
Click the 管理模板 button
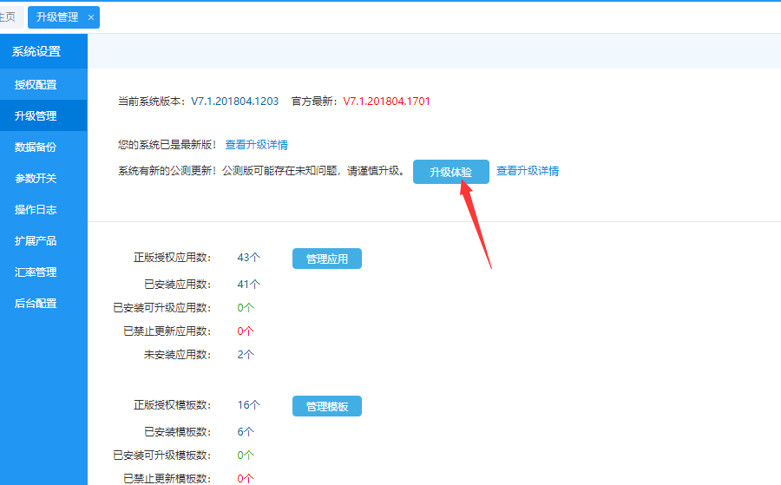[326, 406]
